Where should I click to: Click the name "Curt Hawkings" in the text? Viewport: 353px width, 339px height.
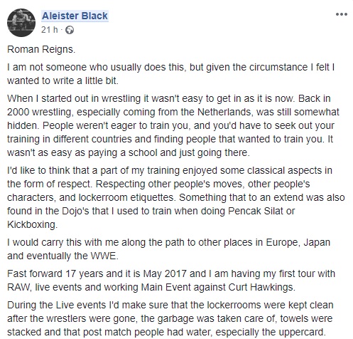261,287
